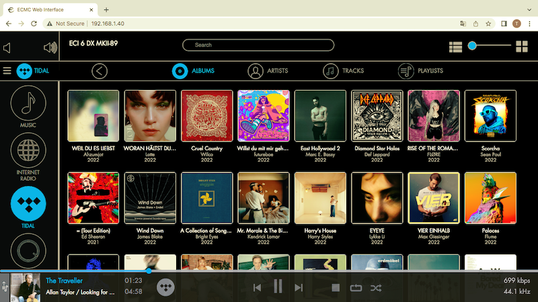Pause the current track
Screen dimensions: 538x302
(x=278, y=287)
